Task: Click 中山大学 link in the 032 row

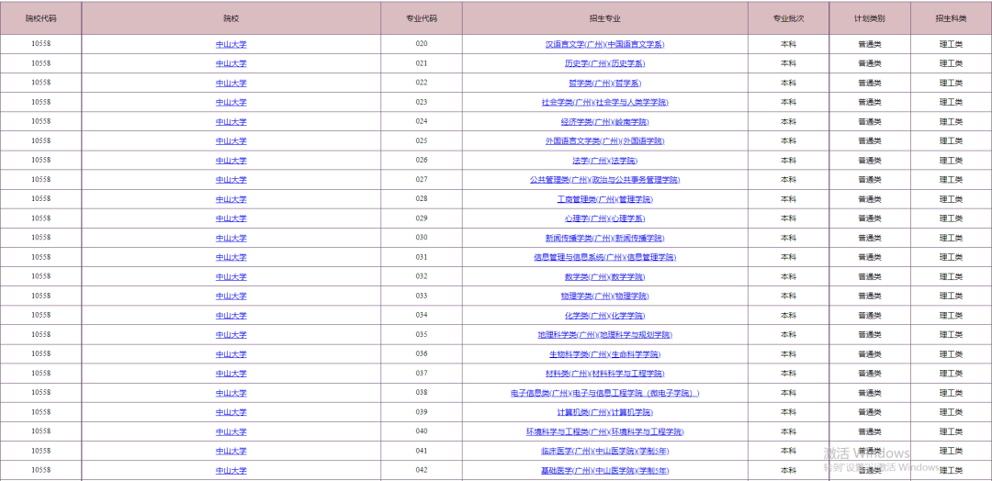Action: (x=231, y=277)
